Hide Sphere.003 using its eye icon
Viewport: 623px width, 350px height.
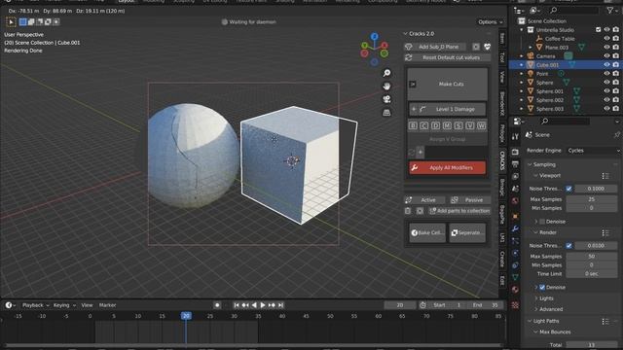point(606,108)
